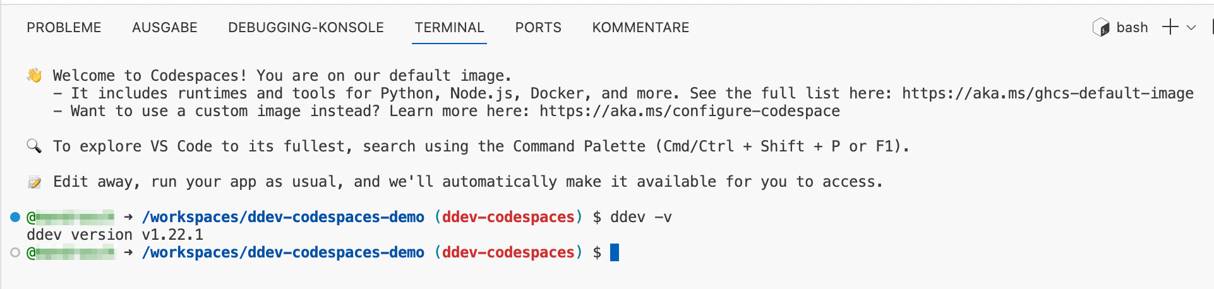
Task: Click the plus icon for new terminal
Action: 1170,27
